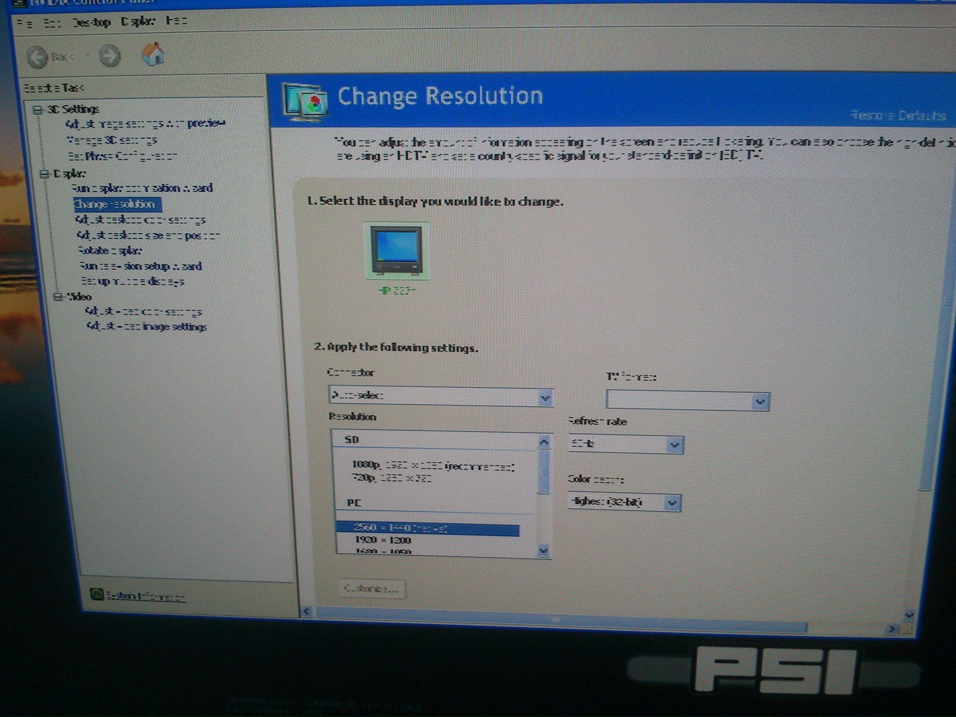Open Set up multiple displays
This screenshot has width=956, height=717.
[133, 282]
